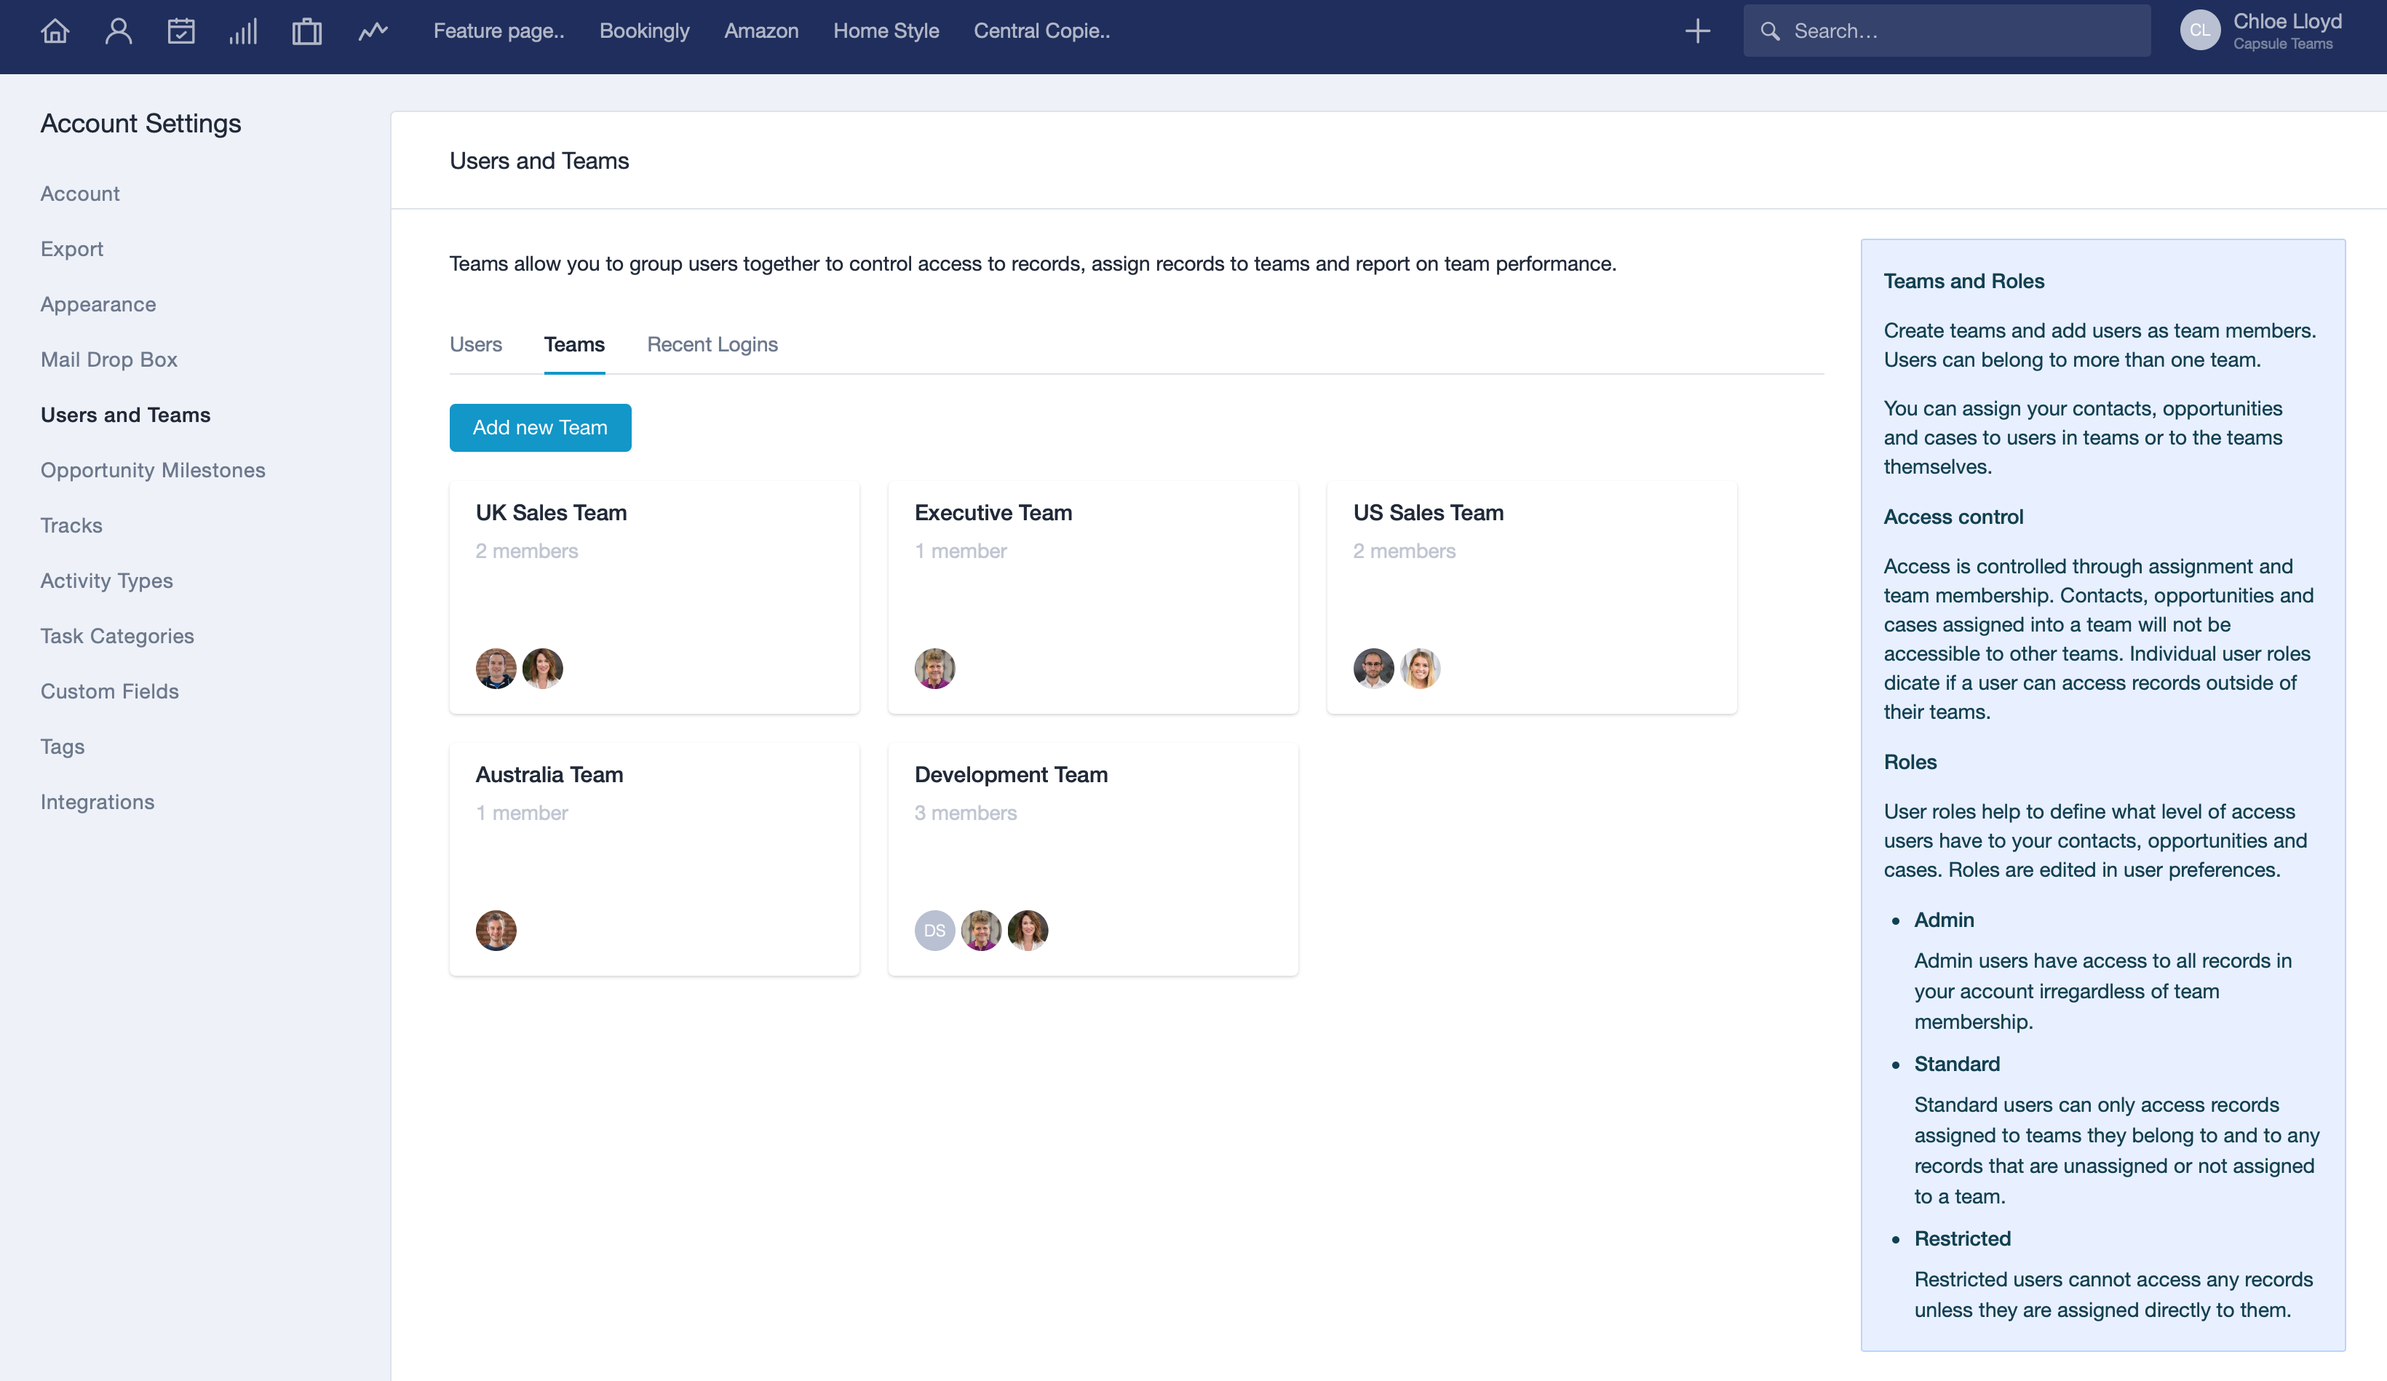Open the Bookingly recent item
Screen dimensions: 2387x1381
pyautogui.click(x=644, y=31)
